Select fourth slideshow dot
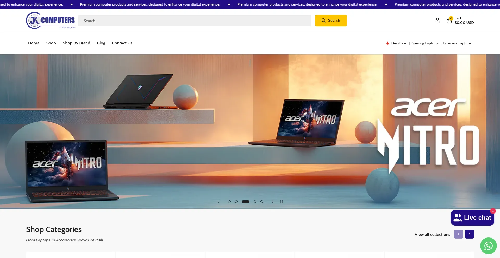The height and width of the screenshot is (258, 500). click(255, 202)
